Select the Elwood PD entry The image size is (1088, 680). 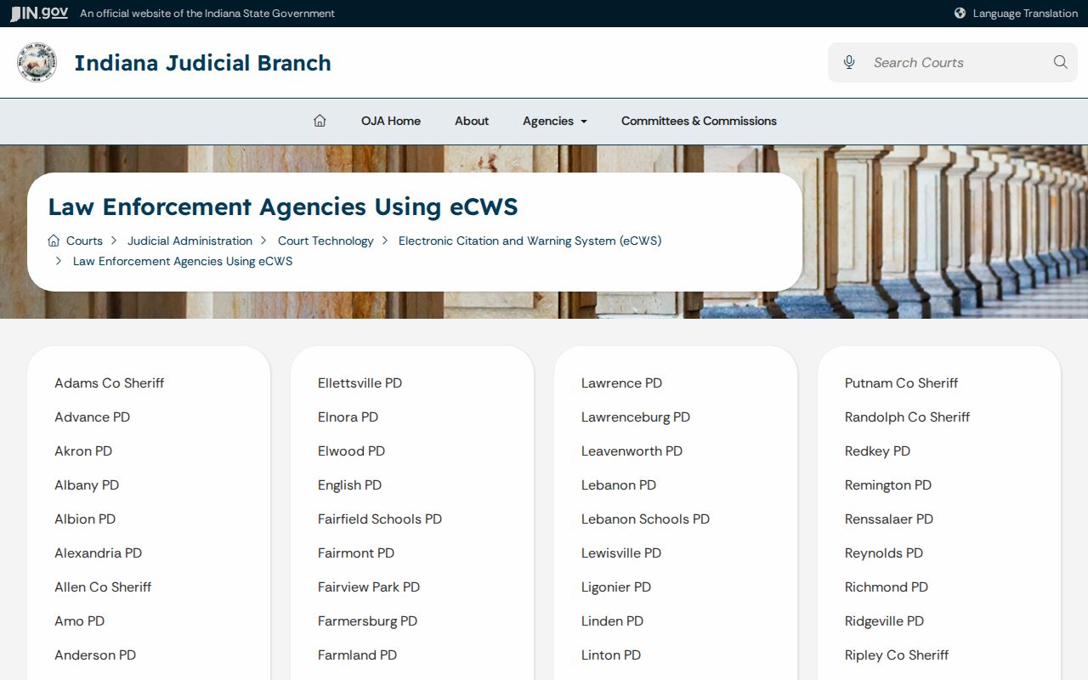pos(351,450)
